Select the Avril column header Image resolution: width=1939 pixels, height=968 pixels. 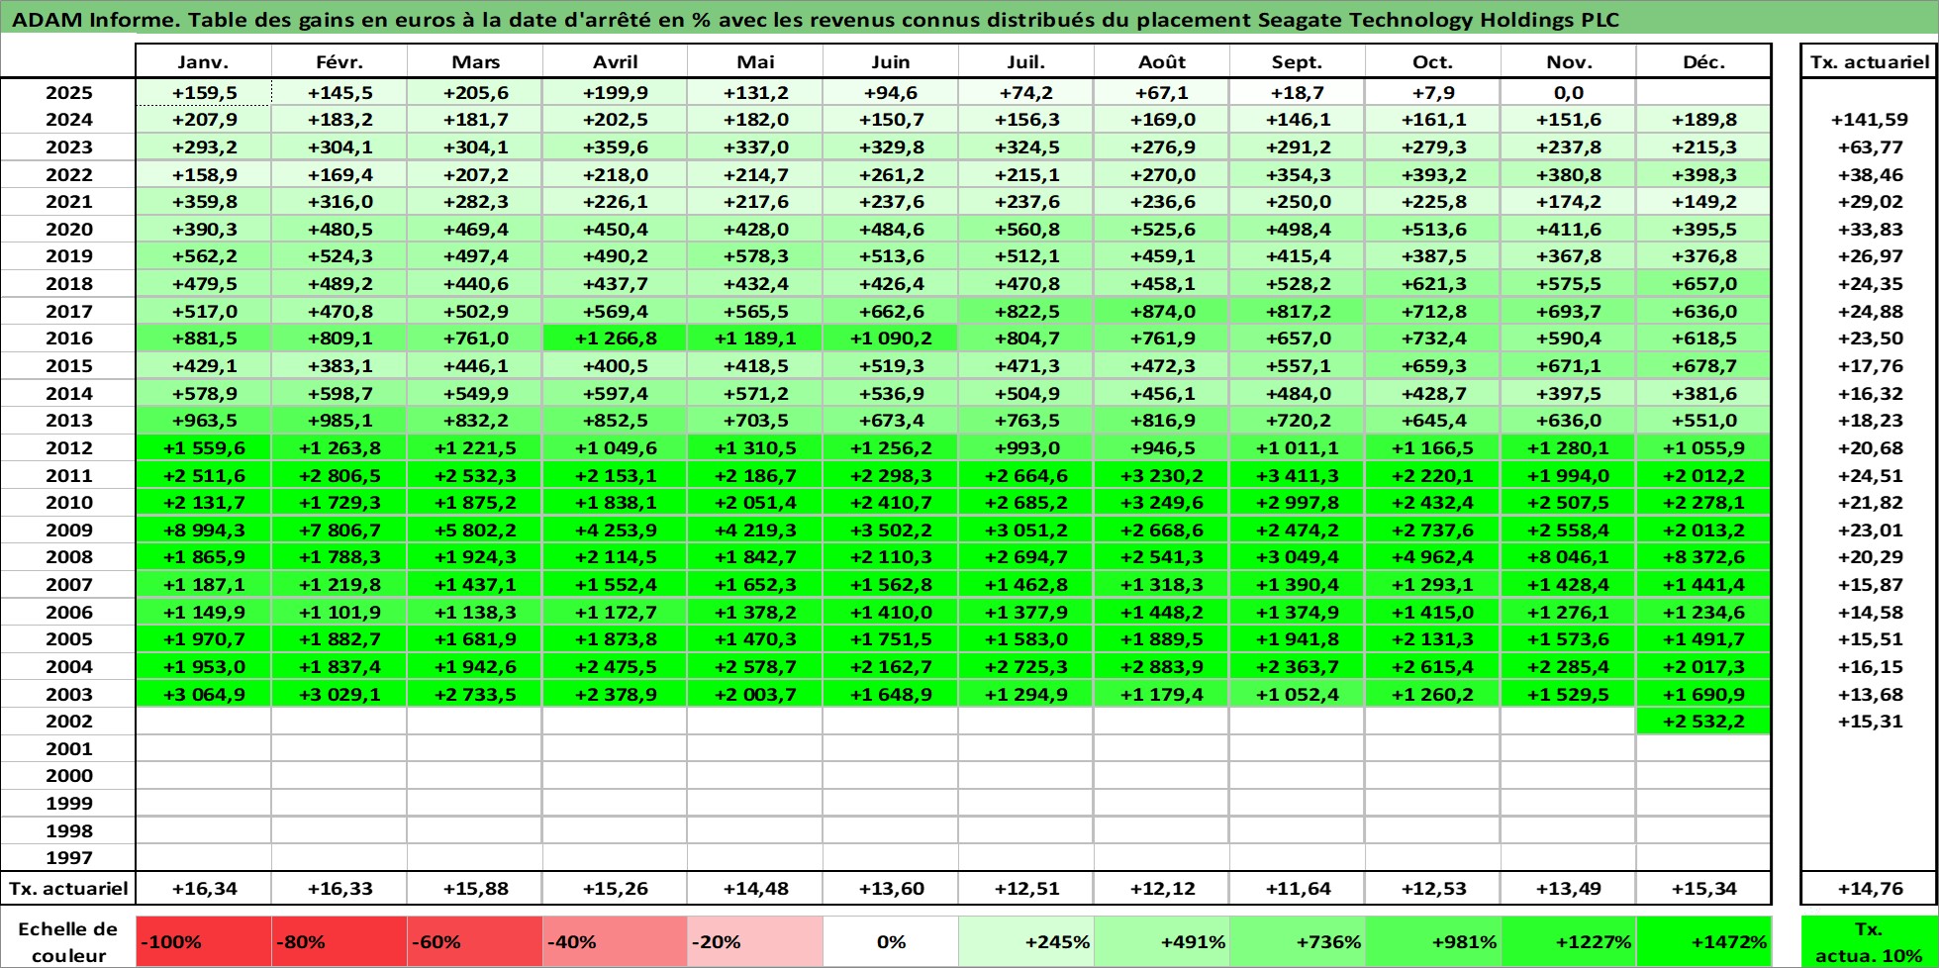(615, 61)
